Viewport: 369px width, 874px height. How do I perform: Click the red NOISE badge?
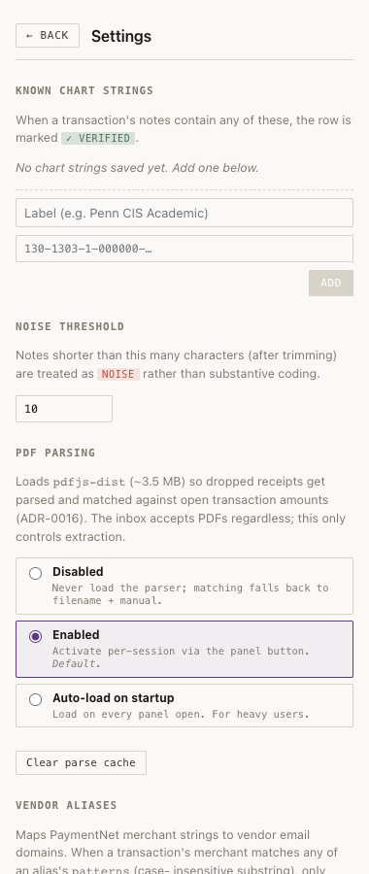click(118, 374)
